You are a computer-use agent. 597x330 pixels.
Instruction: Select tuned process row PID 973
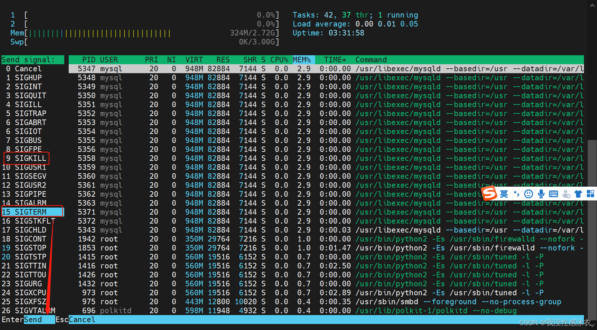[x=326, y=293]
